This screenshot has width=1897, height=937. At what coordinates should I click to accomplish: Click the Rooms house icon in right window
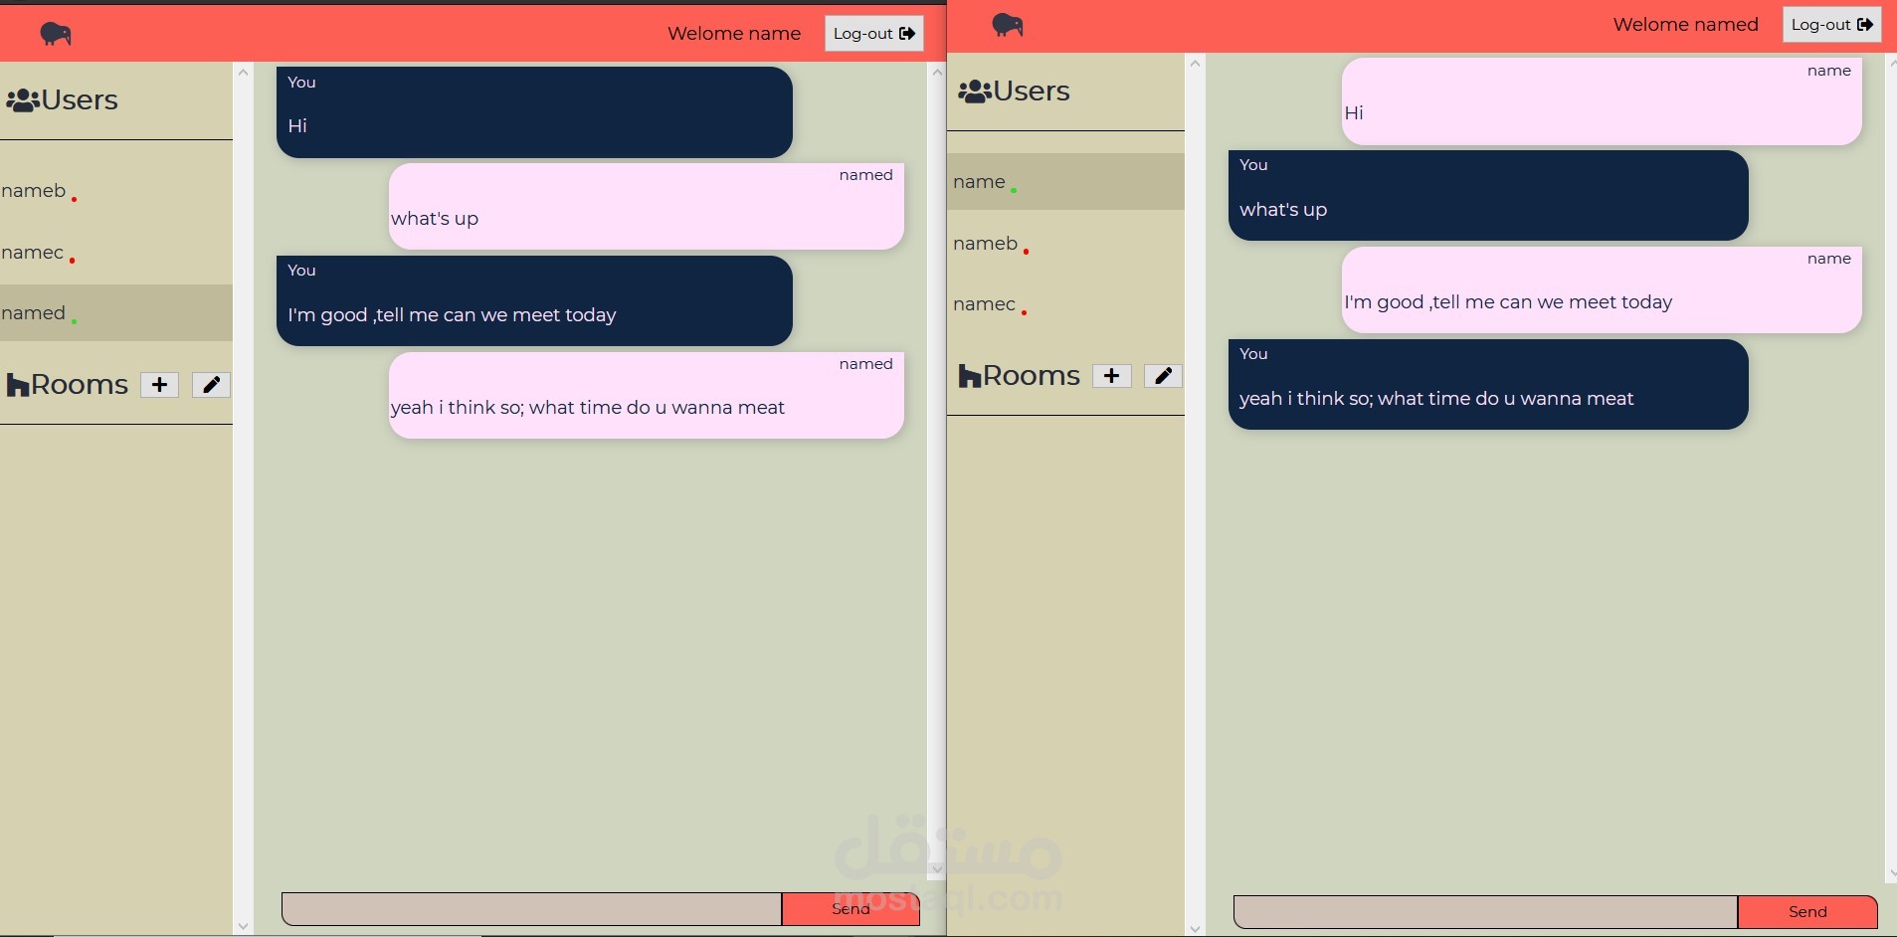[970, 377]
